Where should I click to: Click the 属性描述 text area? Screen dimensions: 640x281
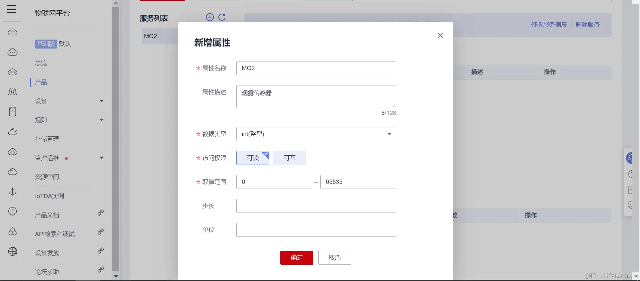tap(316, 96)
